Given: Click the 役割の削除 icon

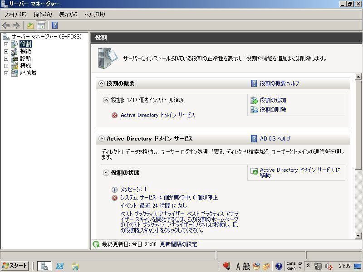Looking at the screenshot, I should pos(254,109).
